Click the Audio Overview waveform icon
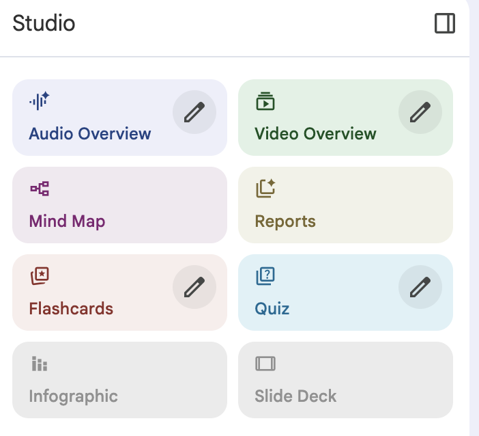 coord(40,100)
